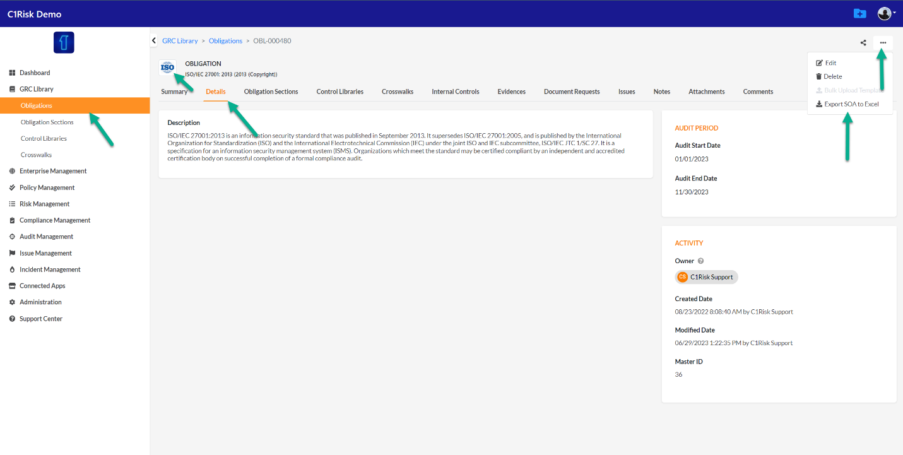Switch to the Obligation Sections tab

coord(271,92)
